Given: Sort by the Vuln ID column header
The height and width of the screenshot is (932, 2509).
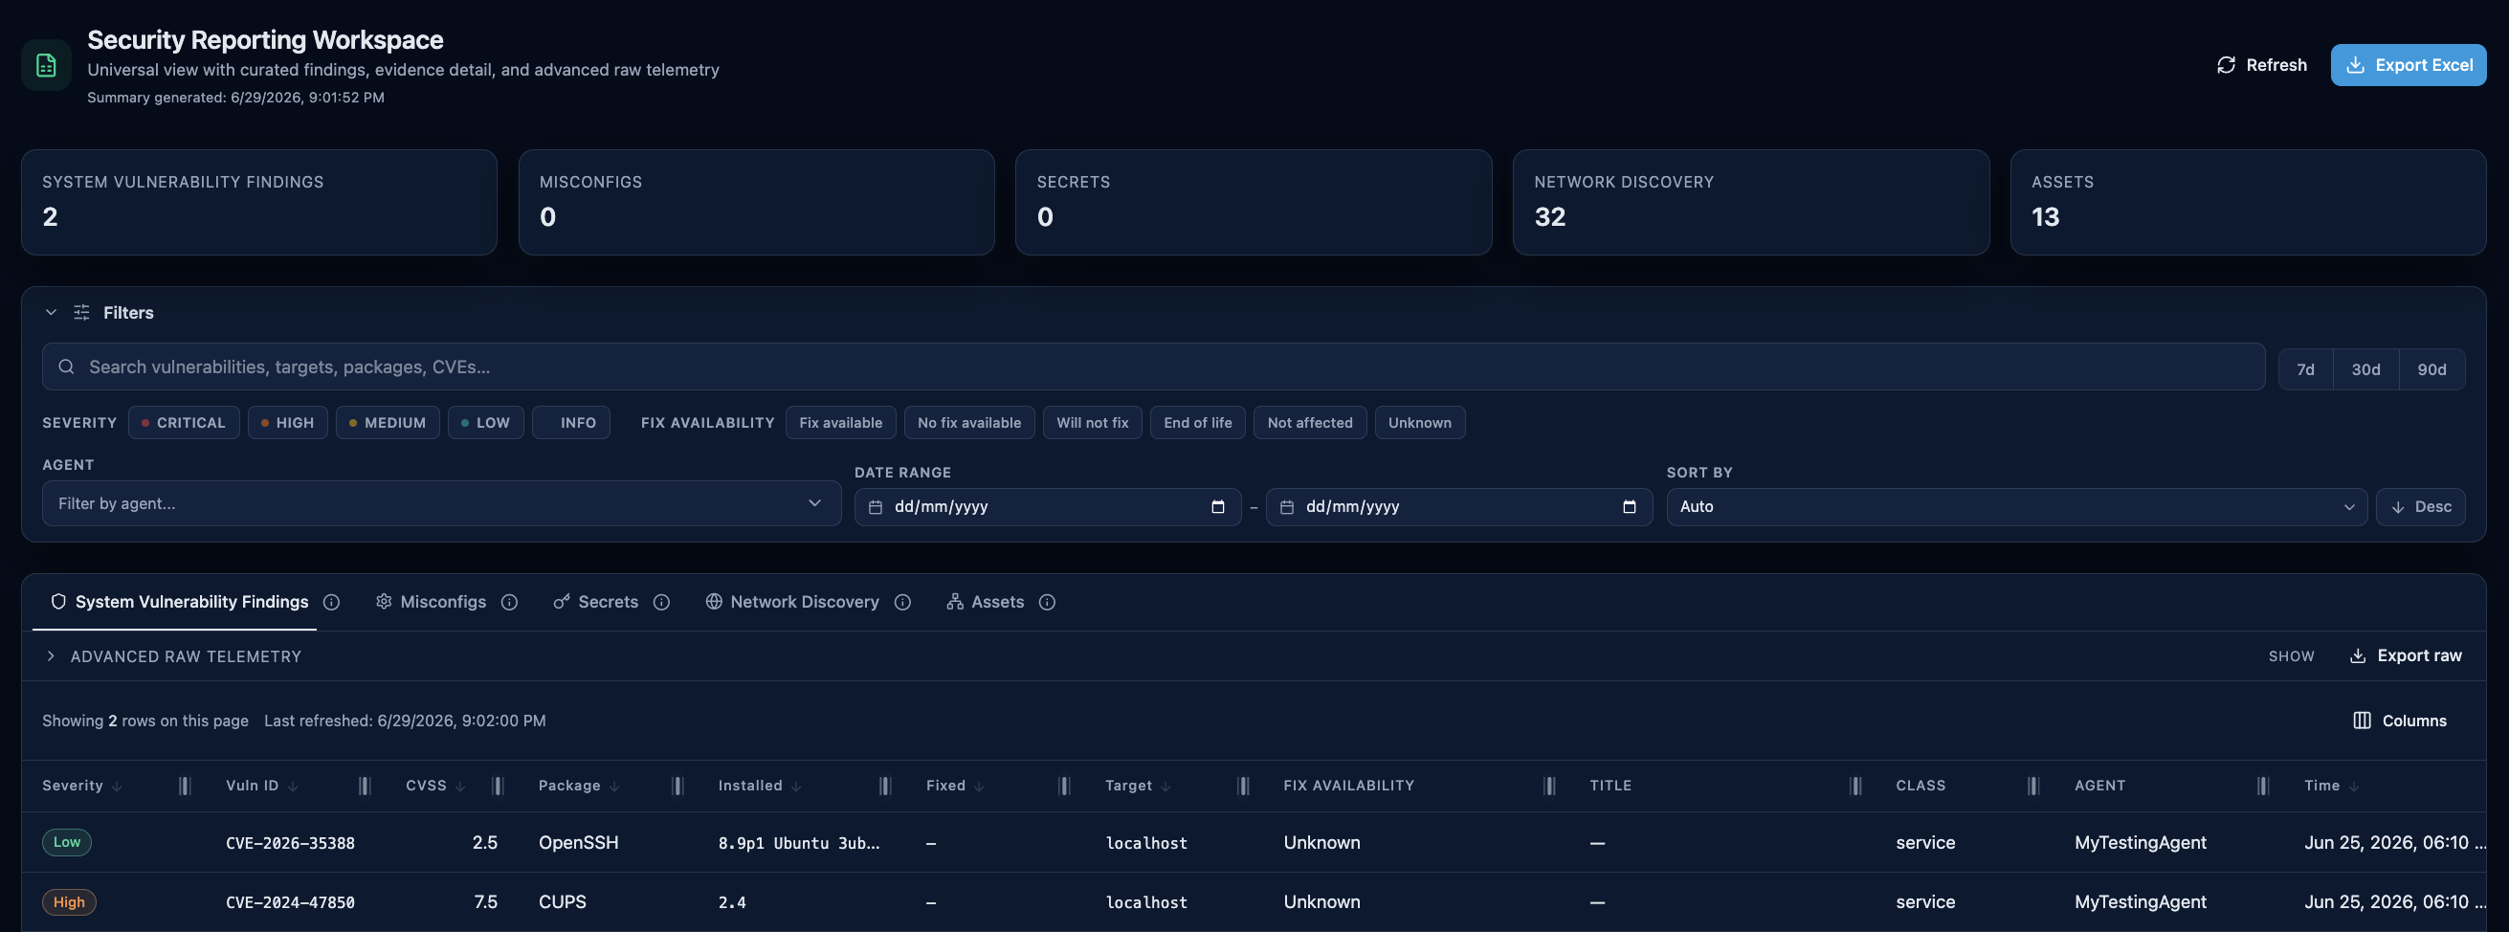Looking at the screenshot, I should (x=262, y=786).
